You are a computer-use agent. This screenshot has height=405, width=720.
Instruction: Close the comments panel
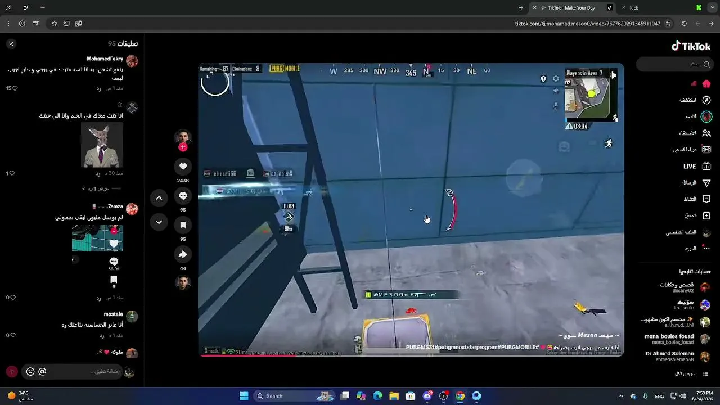point(11,43)
